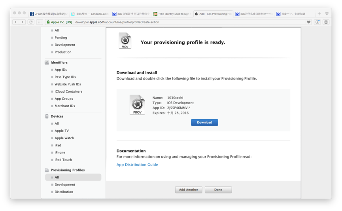This screenshot has height=211, width=342.
Task: Click the Devices section icon in the sidebar
Action: [47, 116]
